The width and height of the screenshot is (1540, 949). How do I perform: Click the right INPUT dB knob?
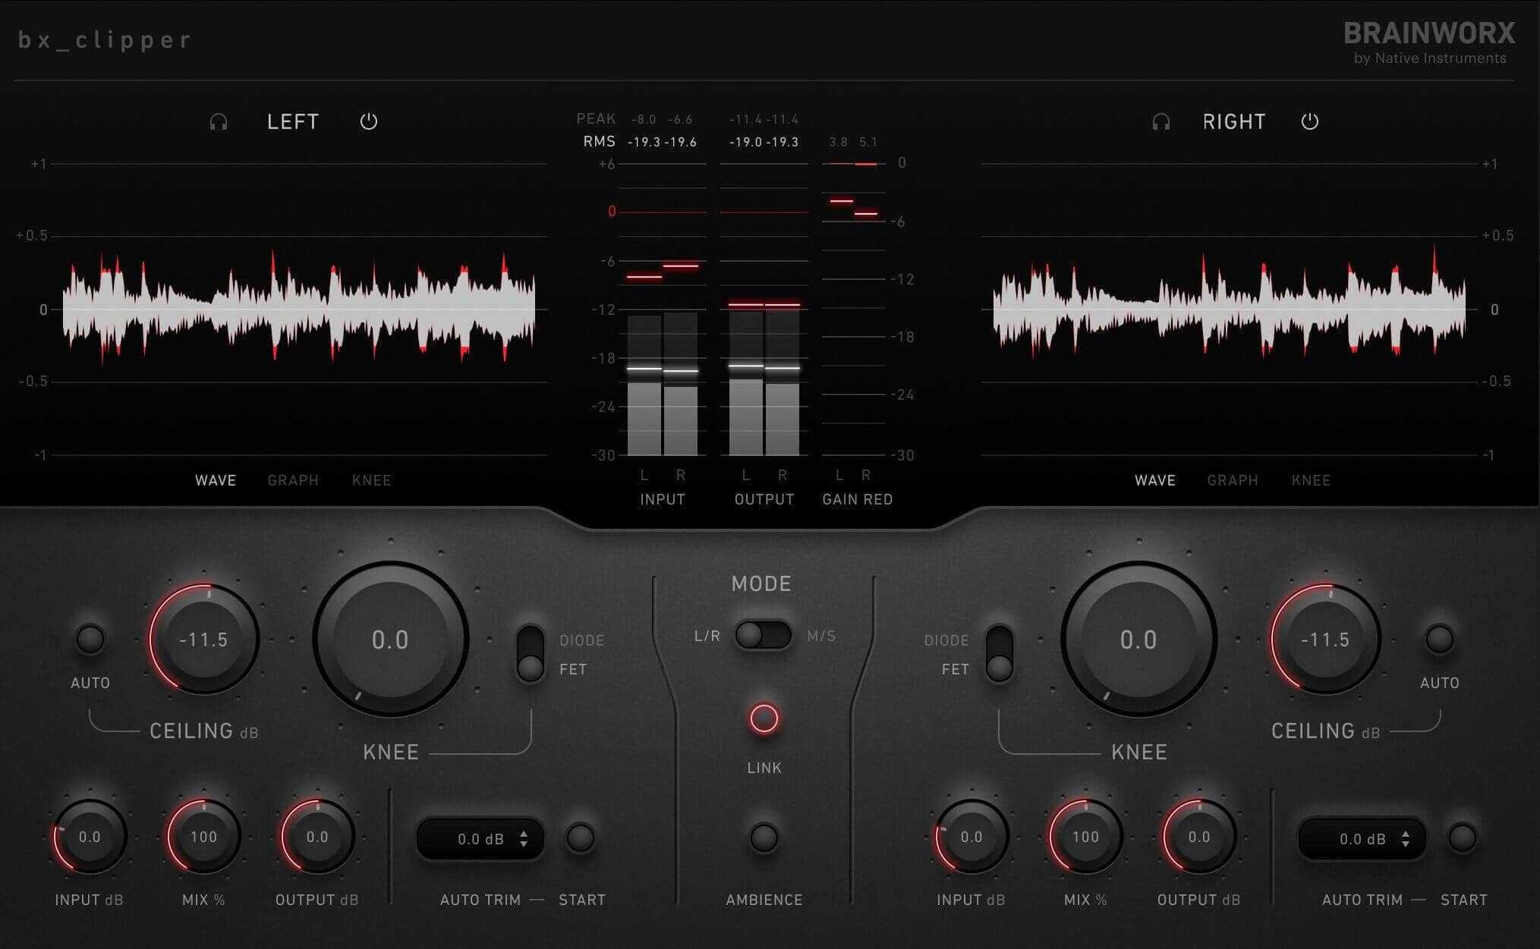pos(972,837)
